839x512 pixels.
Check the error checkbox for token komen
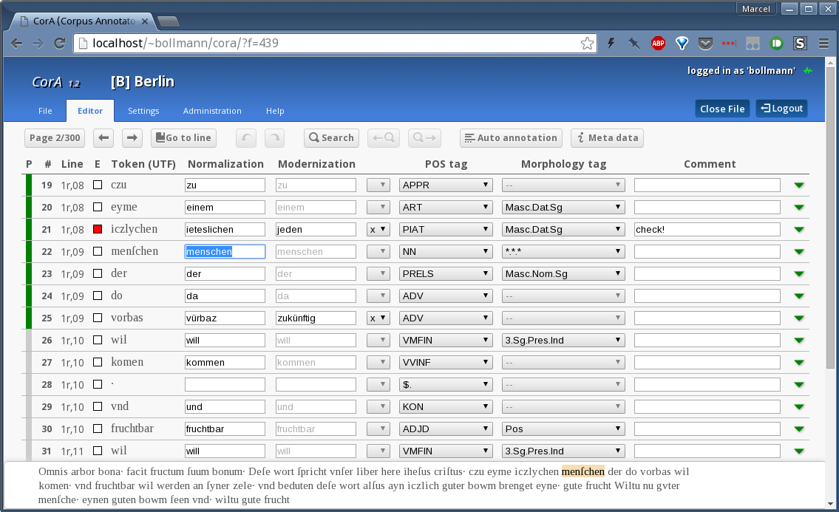[98, 363]
